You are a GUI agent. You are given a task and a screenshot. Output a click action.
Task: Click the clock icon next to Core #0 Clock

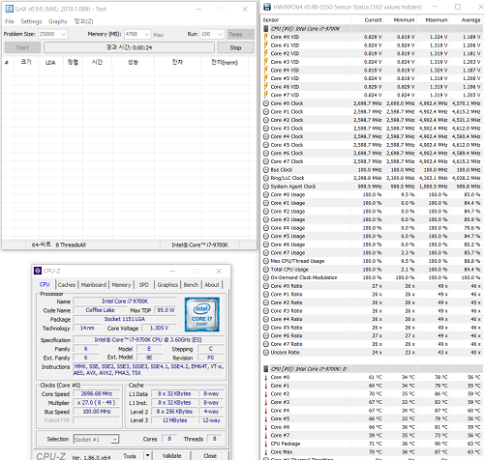pos(266,103)
